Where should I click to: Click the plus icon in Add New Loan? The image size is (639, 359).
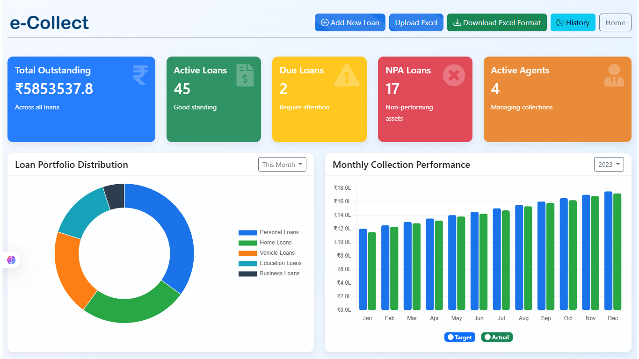coord(325,22)
